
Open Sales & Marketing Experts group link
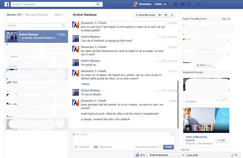pos(196,139)
